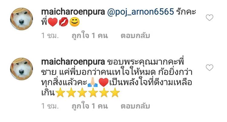View likes ถูกใจ 1 คน on first comment
This screenshot has width=227, height=122.
point(90,36)
